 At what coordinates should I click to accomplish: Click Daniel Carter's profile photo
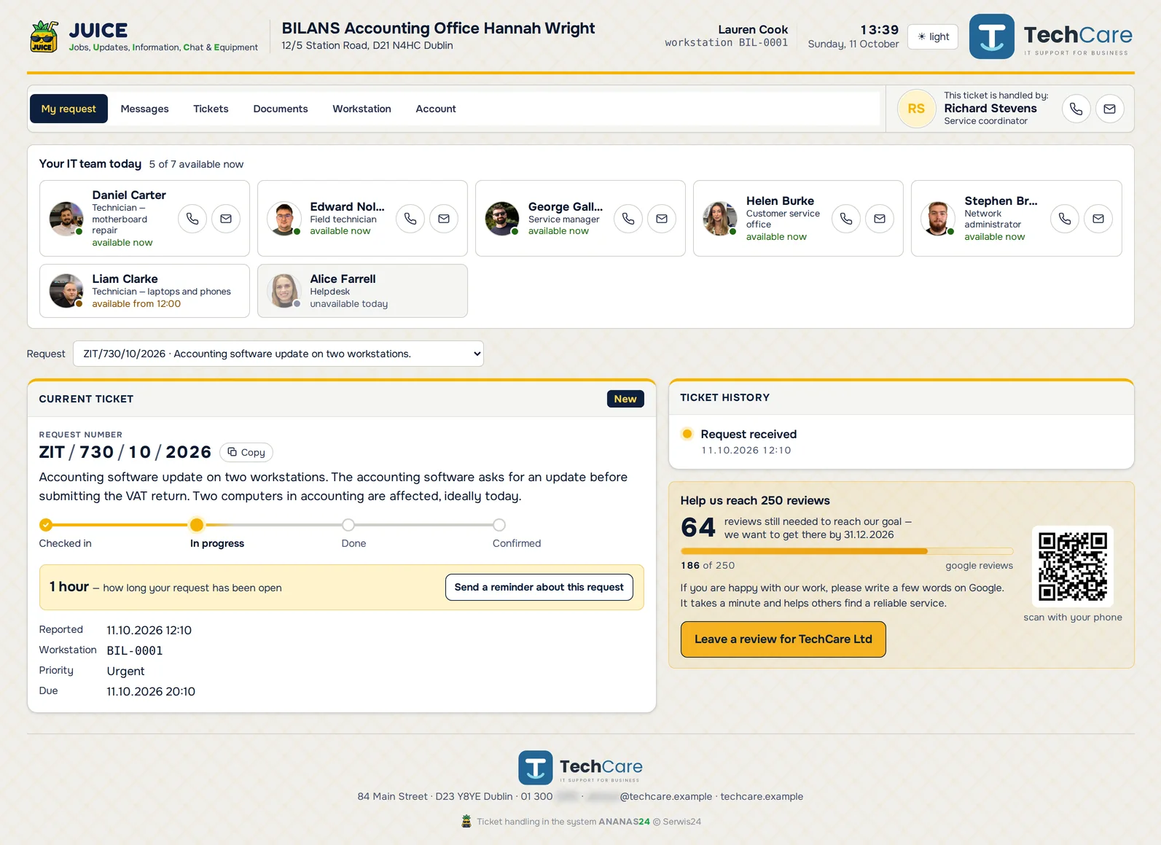coord(66,219)
